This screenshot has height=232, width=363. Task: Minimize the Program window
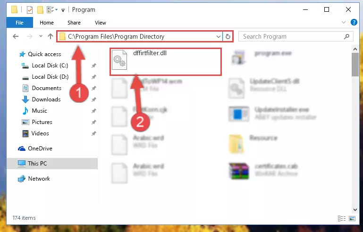(305, 10)
